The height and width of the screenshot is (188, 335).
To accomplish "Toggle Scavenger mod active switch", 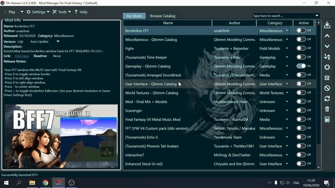I will click(301, 110).
